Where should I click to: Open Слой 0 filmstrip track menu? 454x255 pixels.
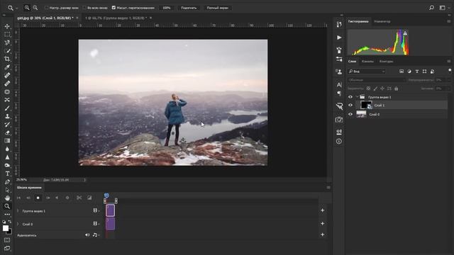coord(96,224)
